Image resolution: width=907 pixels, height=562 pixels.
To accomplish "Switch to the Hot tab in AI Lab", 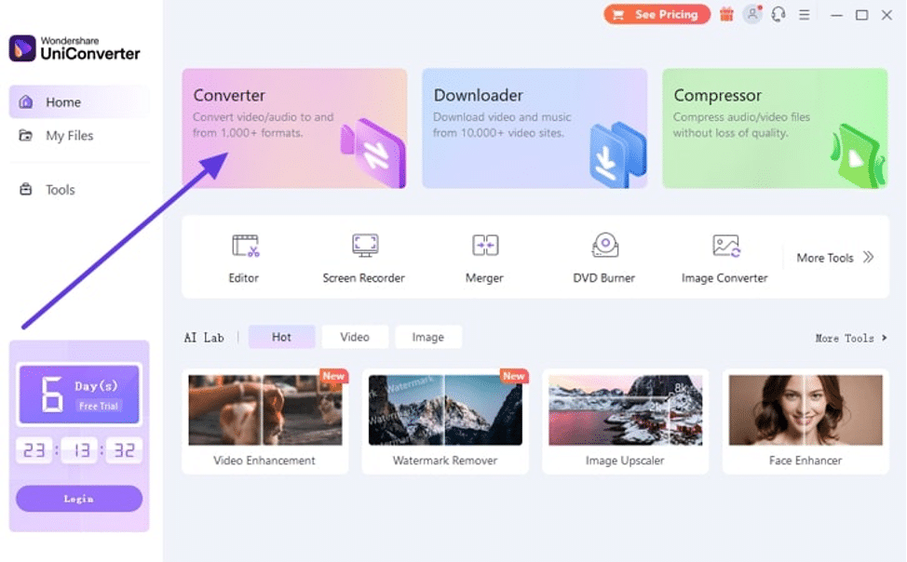I will point(281,337).
